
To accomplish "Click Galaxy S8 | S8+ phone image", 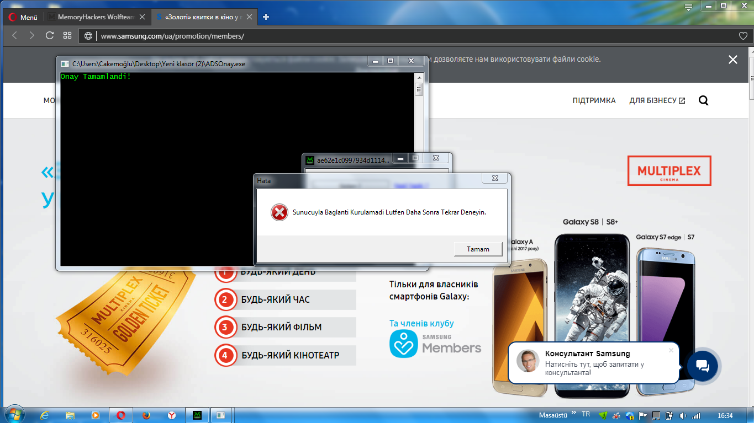I will (x=591, y=315).
